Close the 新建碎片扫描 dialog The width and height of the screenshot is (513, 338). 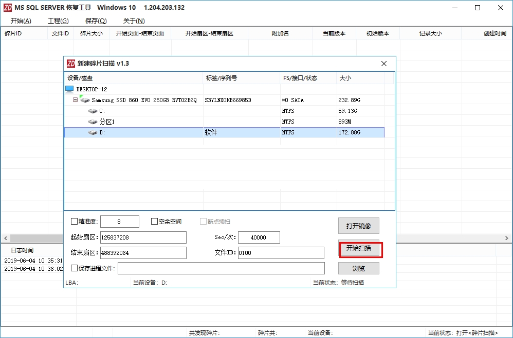pyautogui.click(x=384, y=64)
